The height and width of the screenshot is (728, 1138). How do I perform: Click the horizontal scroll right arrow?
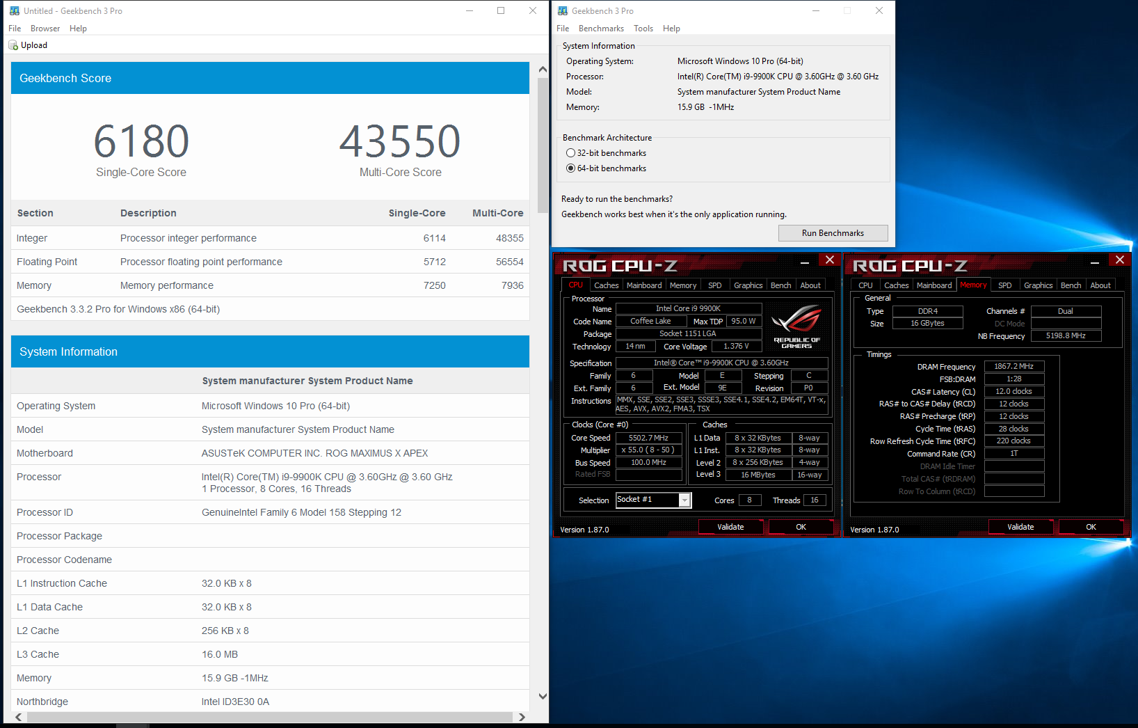tap(522, 717)
